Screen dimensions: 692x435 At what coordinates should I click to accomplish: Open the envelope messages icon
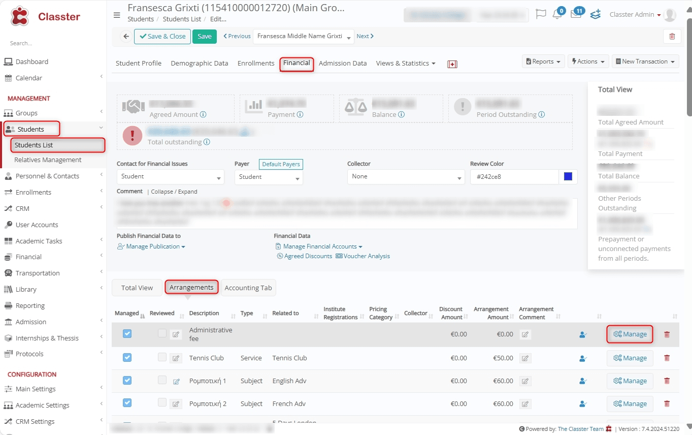click(576, 14)
